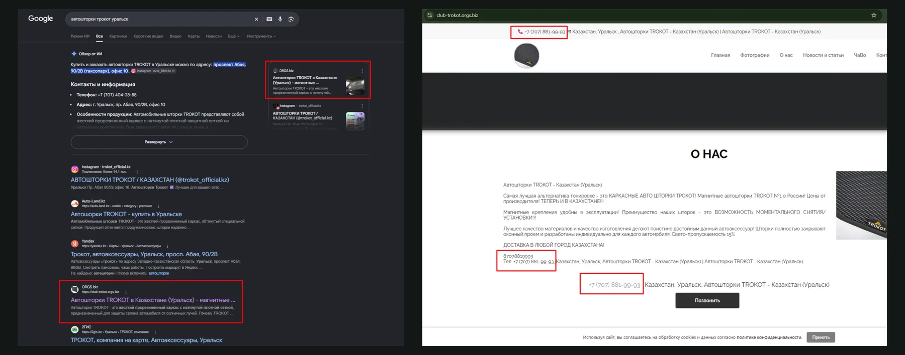The image size is (905, 355).
Task: Clear the Google search query with X
Action: (256, 19)
